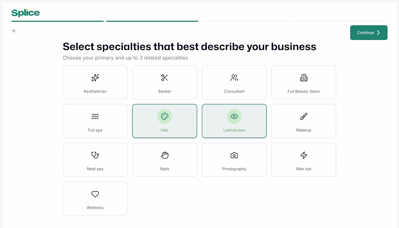Click the Med spa stethoscope icon

pos(95,155)
